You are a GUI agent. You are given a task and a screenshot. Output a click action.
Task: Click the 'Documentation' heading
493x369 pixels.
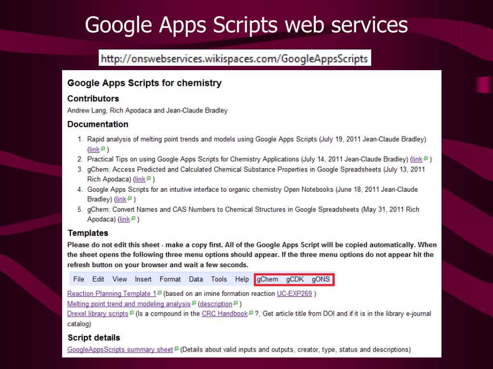click(98, 124)
